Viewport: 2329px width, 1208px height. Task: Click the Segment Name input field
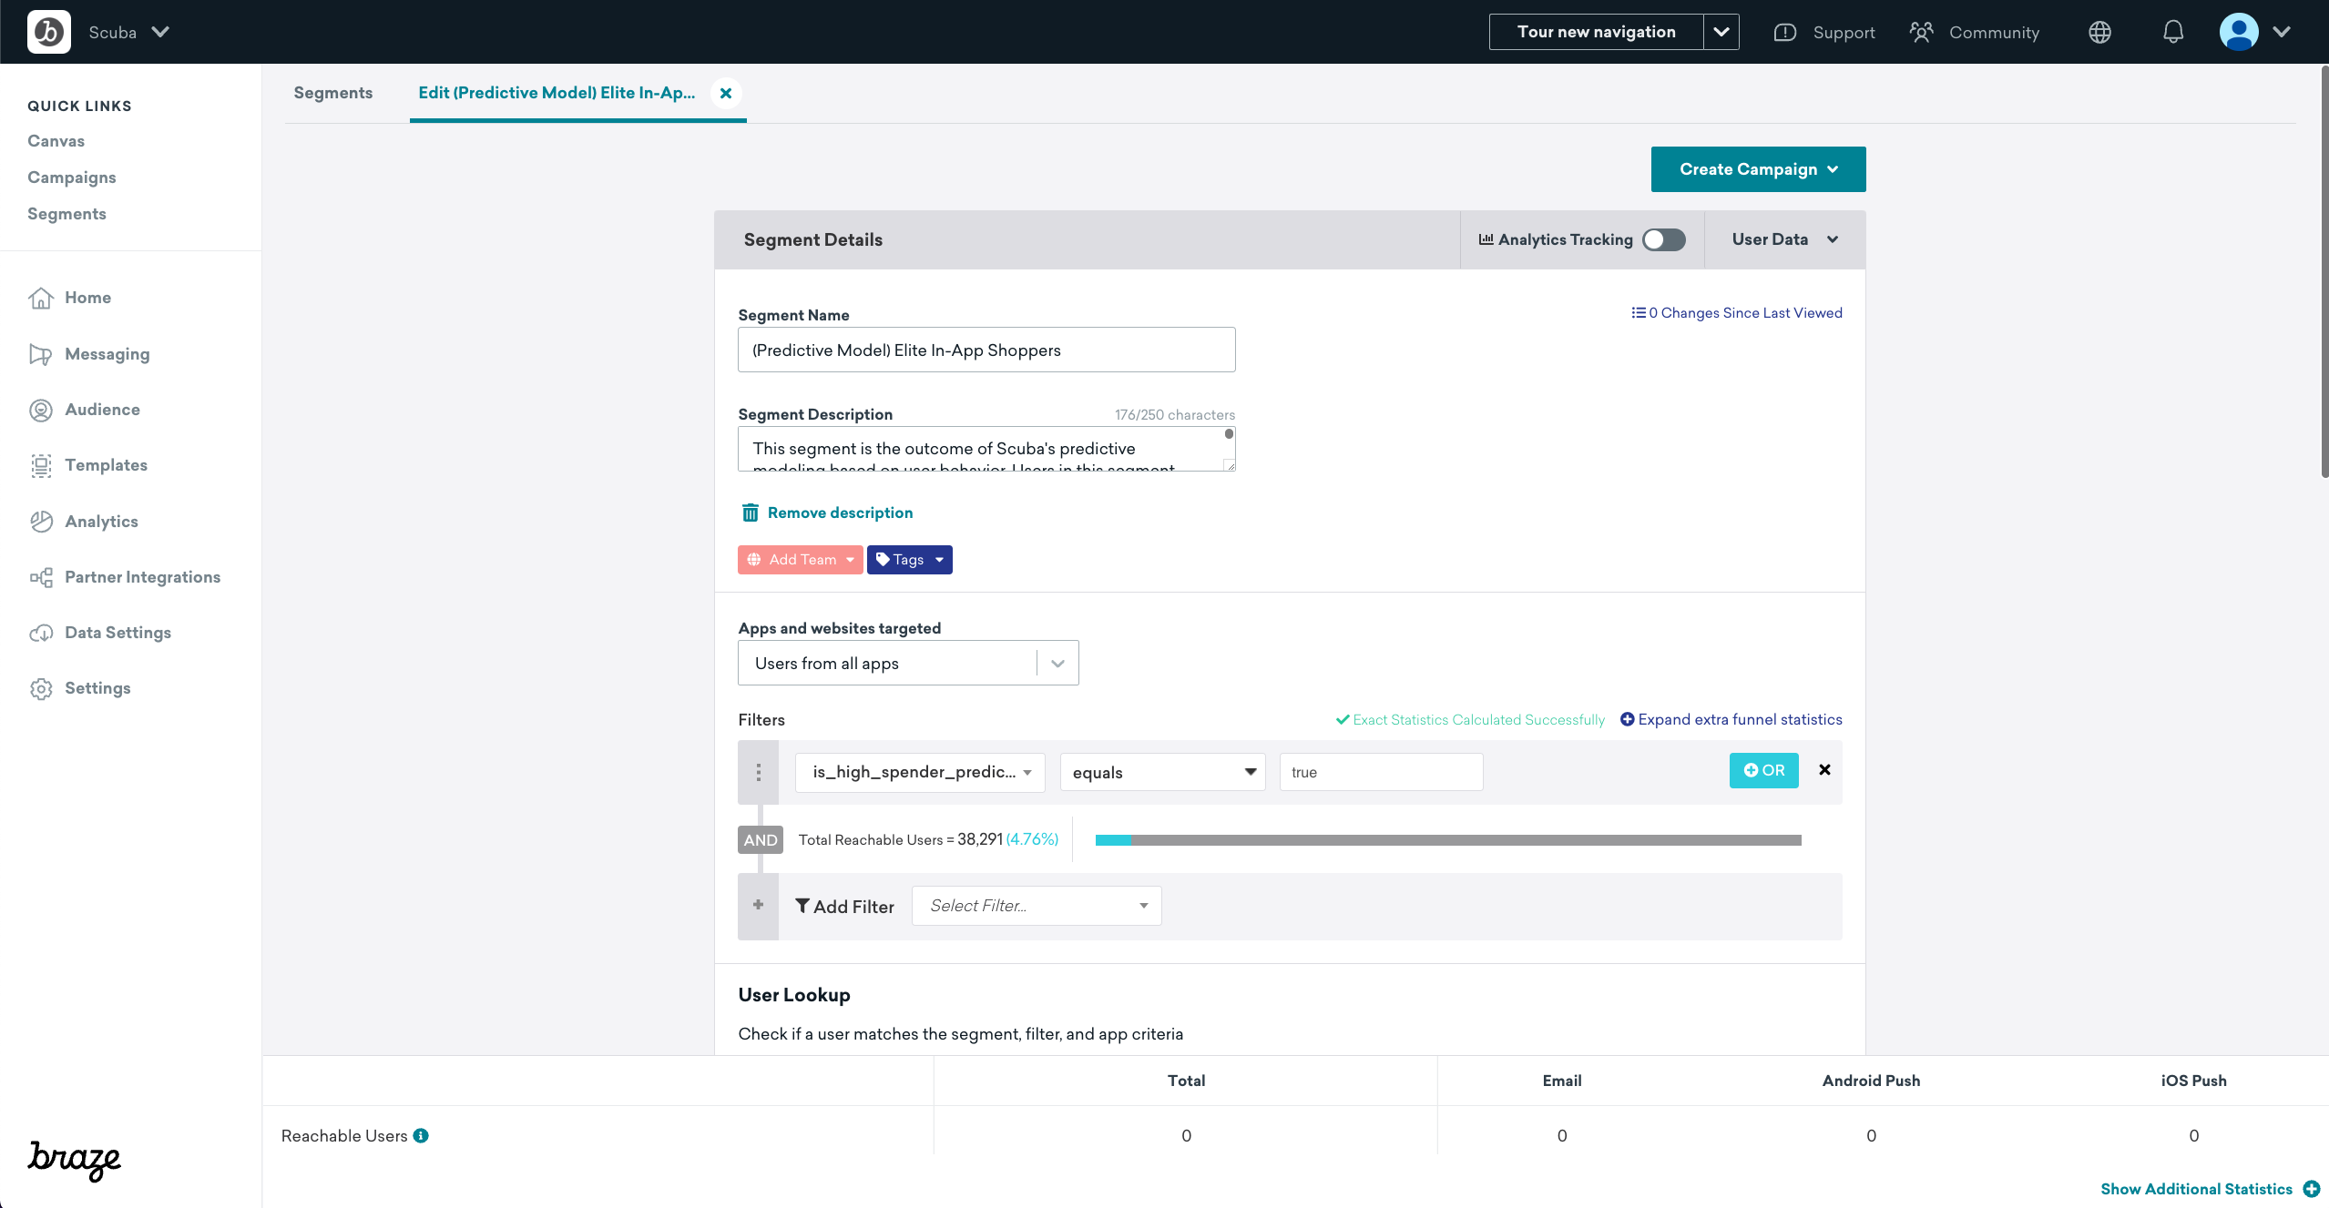click(986, 350)
